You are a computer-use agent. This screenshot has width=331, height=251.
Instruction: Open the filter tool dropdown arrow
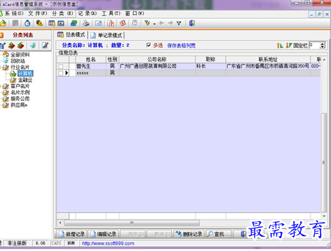[154, 24]
